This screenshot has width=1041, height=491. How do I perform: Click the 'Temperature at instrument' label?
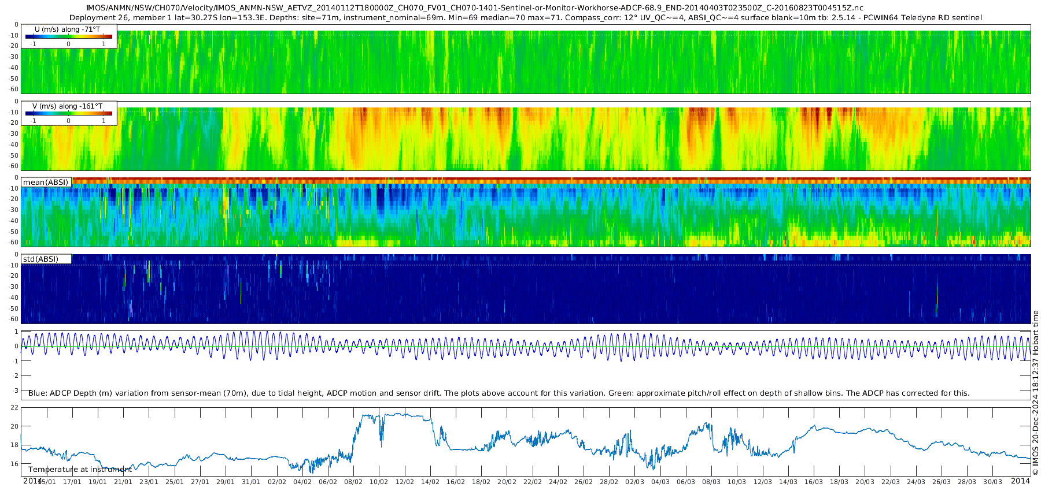[80, 470]
